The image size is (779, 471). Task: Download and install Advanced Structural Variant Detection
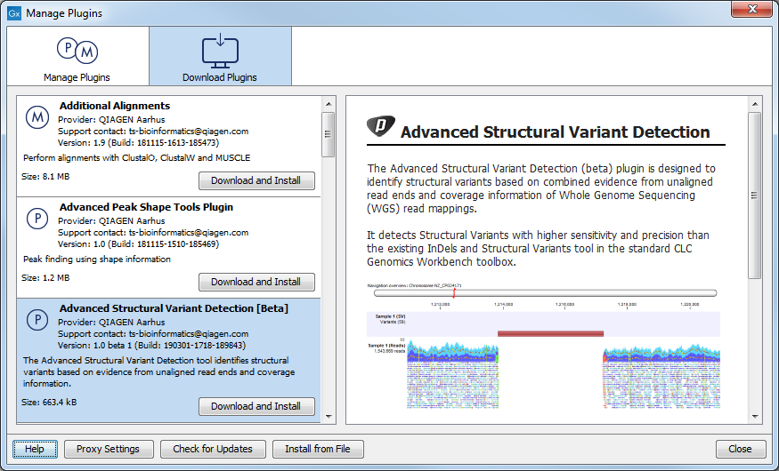pyautogui.click(x=256, y=406)
